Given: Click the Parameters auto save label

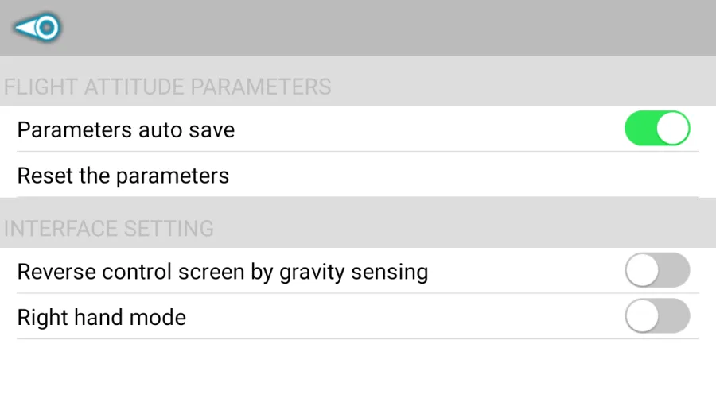Looking at the screenshot, I should tap(126, 130).
